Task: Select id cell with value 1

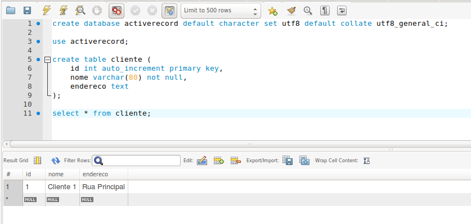Action: click(34, 187)
